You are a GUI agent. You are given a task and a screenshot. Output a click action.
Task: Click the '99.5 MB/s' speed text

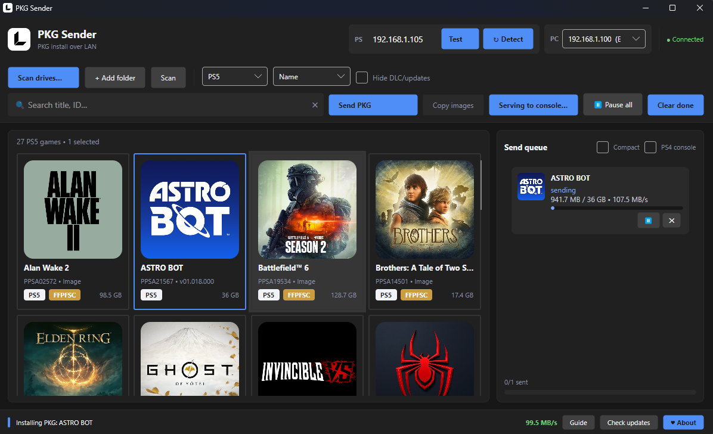click(x=541, y=423)
